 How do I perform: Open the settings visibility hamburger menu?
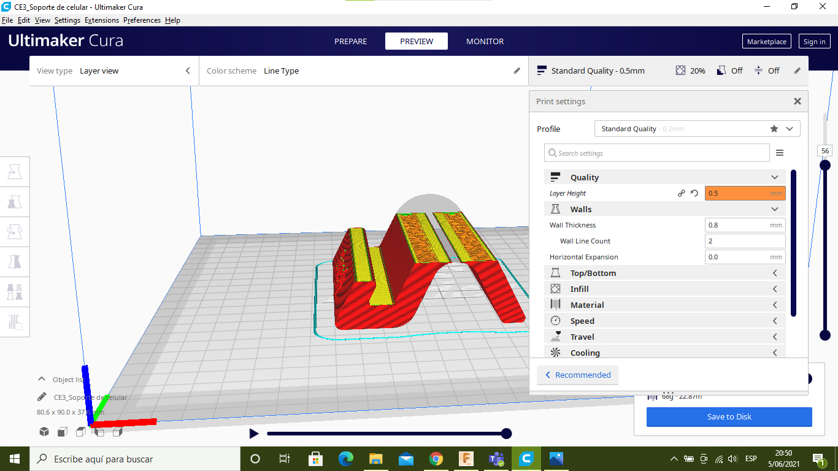[x=780, y=153]
